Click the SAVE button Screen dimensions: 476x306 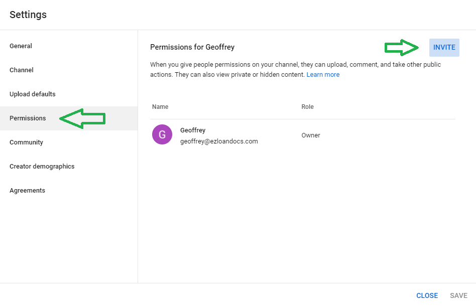[458, 295]
